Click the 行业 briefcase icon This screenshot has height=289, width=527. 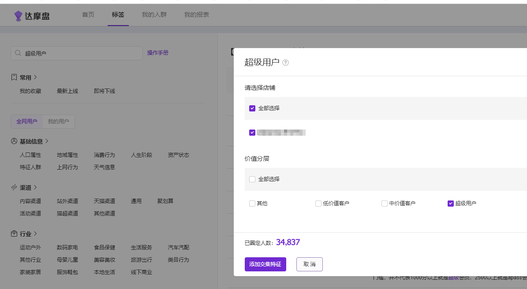click(x=14, y=233)
